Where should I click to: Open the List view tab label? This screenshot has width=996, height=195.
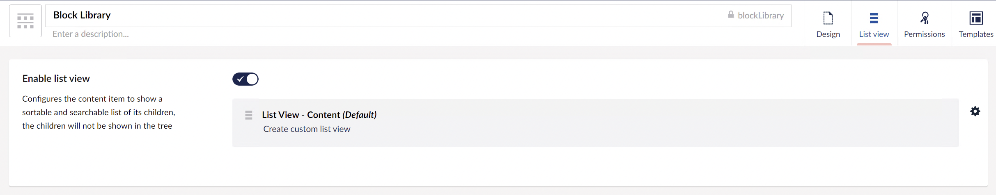coord(874,34)
